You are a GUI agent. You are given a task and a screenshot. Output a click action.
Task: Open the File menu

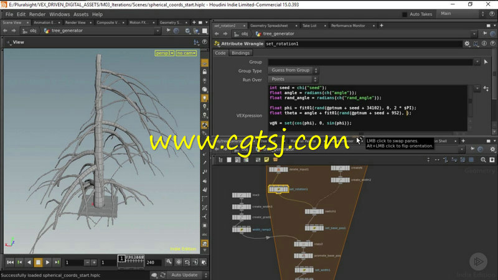pos(9,14)
